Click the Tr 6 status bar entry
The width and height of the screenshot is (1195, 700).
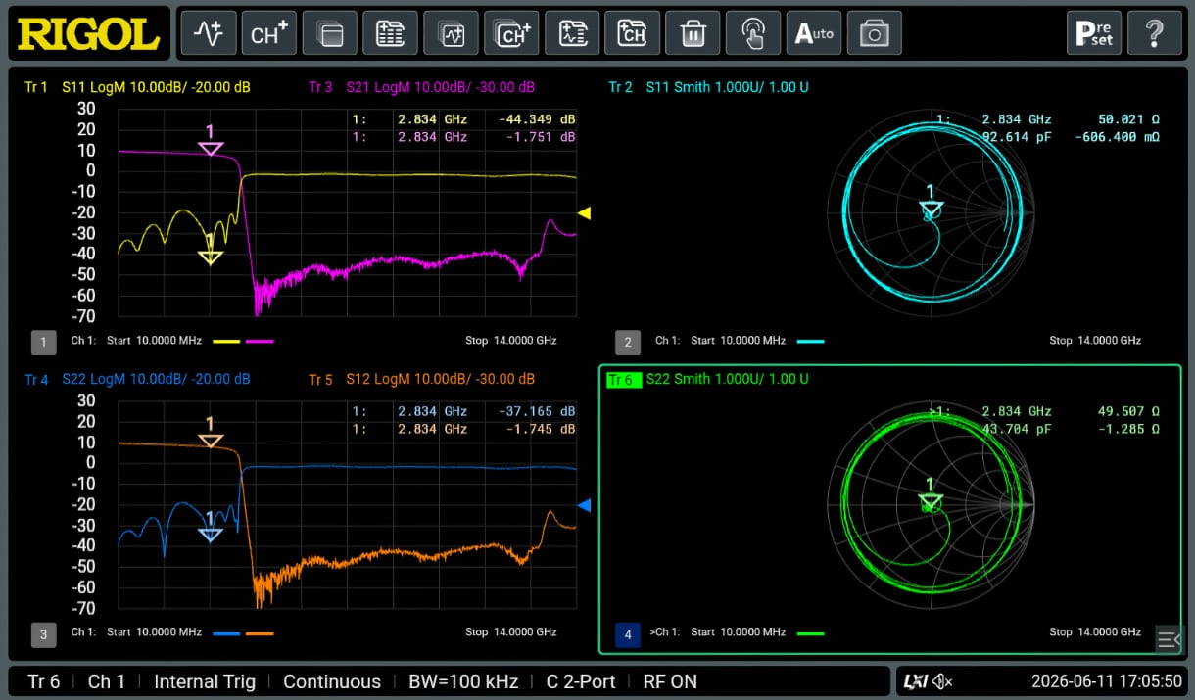pos(43,681)
